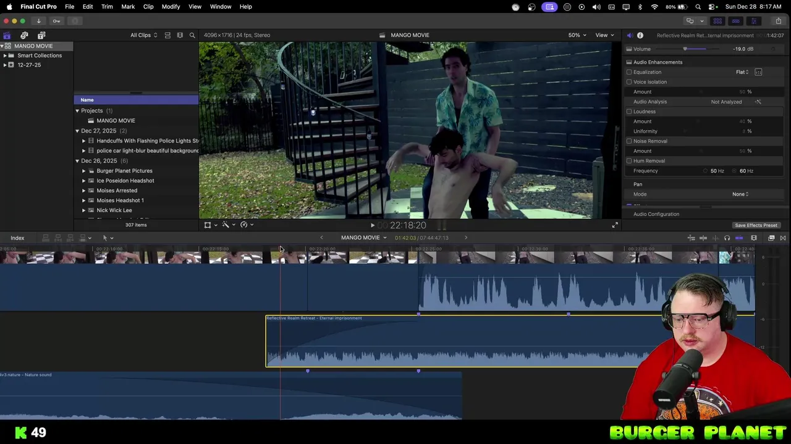Open the Modify menu
Viewport: 791px width, 444px height.
(171, 7)
